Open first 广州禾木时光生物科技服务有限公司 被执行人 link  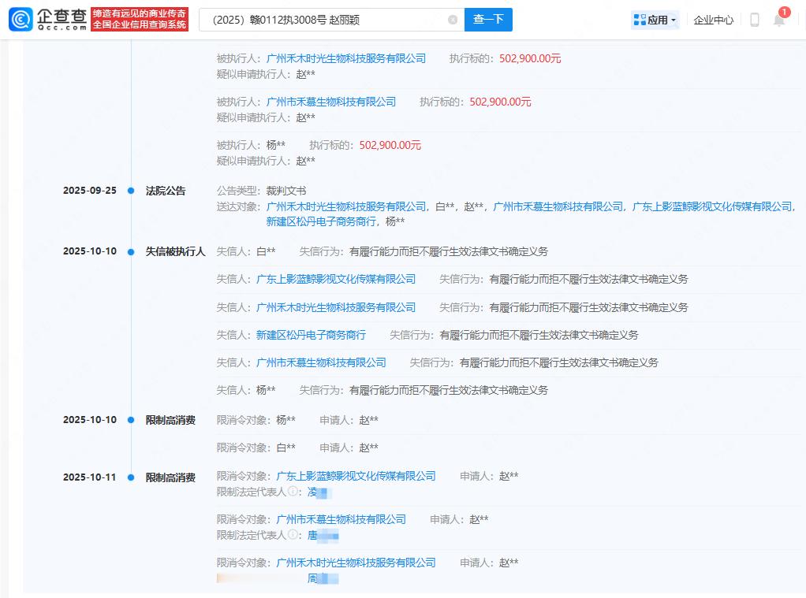(x=346, y=58)
